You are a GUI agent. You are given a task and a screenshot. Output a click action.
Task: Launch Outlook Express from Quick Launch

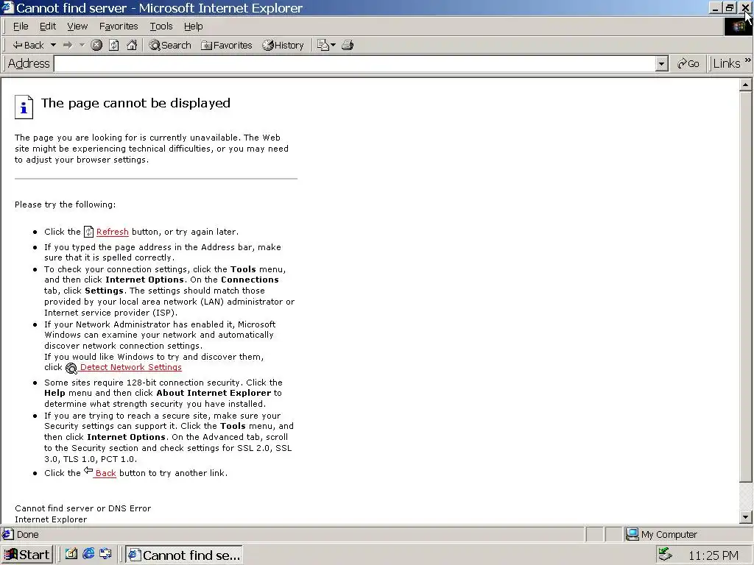click(x=106, y=554)
